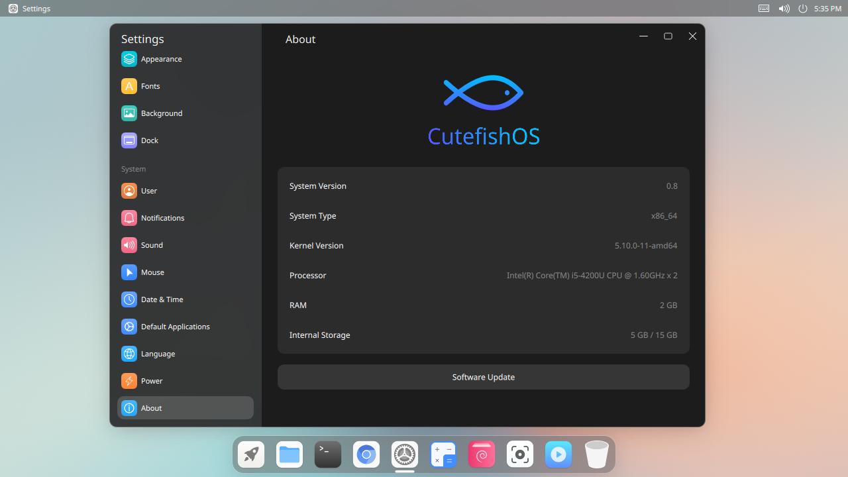Image resolution: width=848 pixels, height=477 pixels.
Task: Launch Screenshot tool from dock
Action: pyautogui.click(x=520, y=454)
